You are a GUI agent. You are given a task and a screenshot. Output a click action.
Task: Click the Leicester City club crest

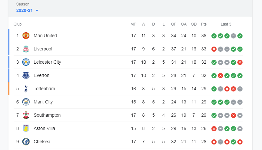click(26, 62)
